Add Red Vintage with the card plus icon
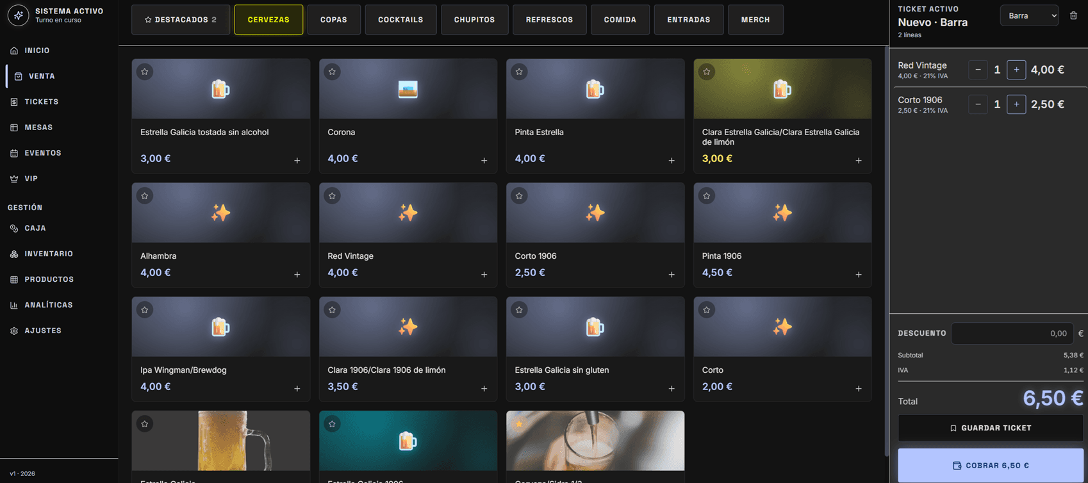The image size is (1088, 483). click(484, 275)
